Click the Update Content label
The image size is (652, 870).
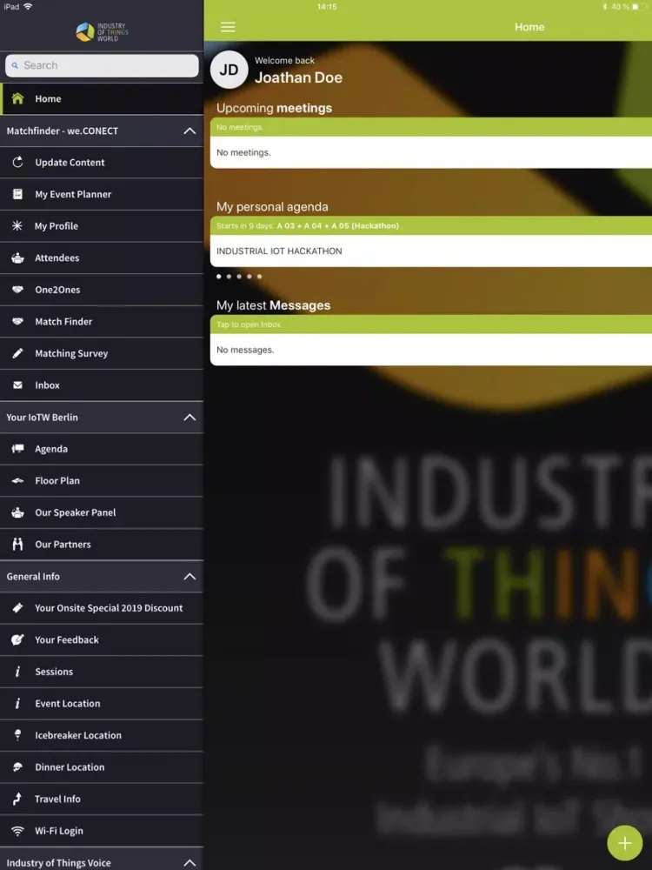70,163
